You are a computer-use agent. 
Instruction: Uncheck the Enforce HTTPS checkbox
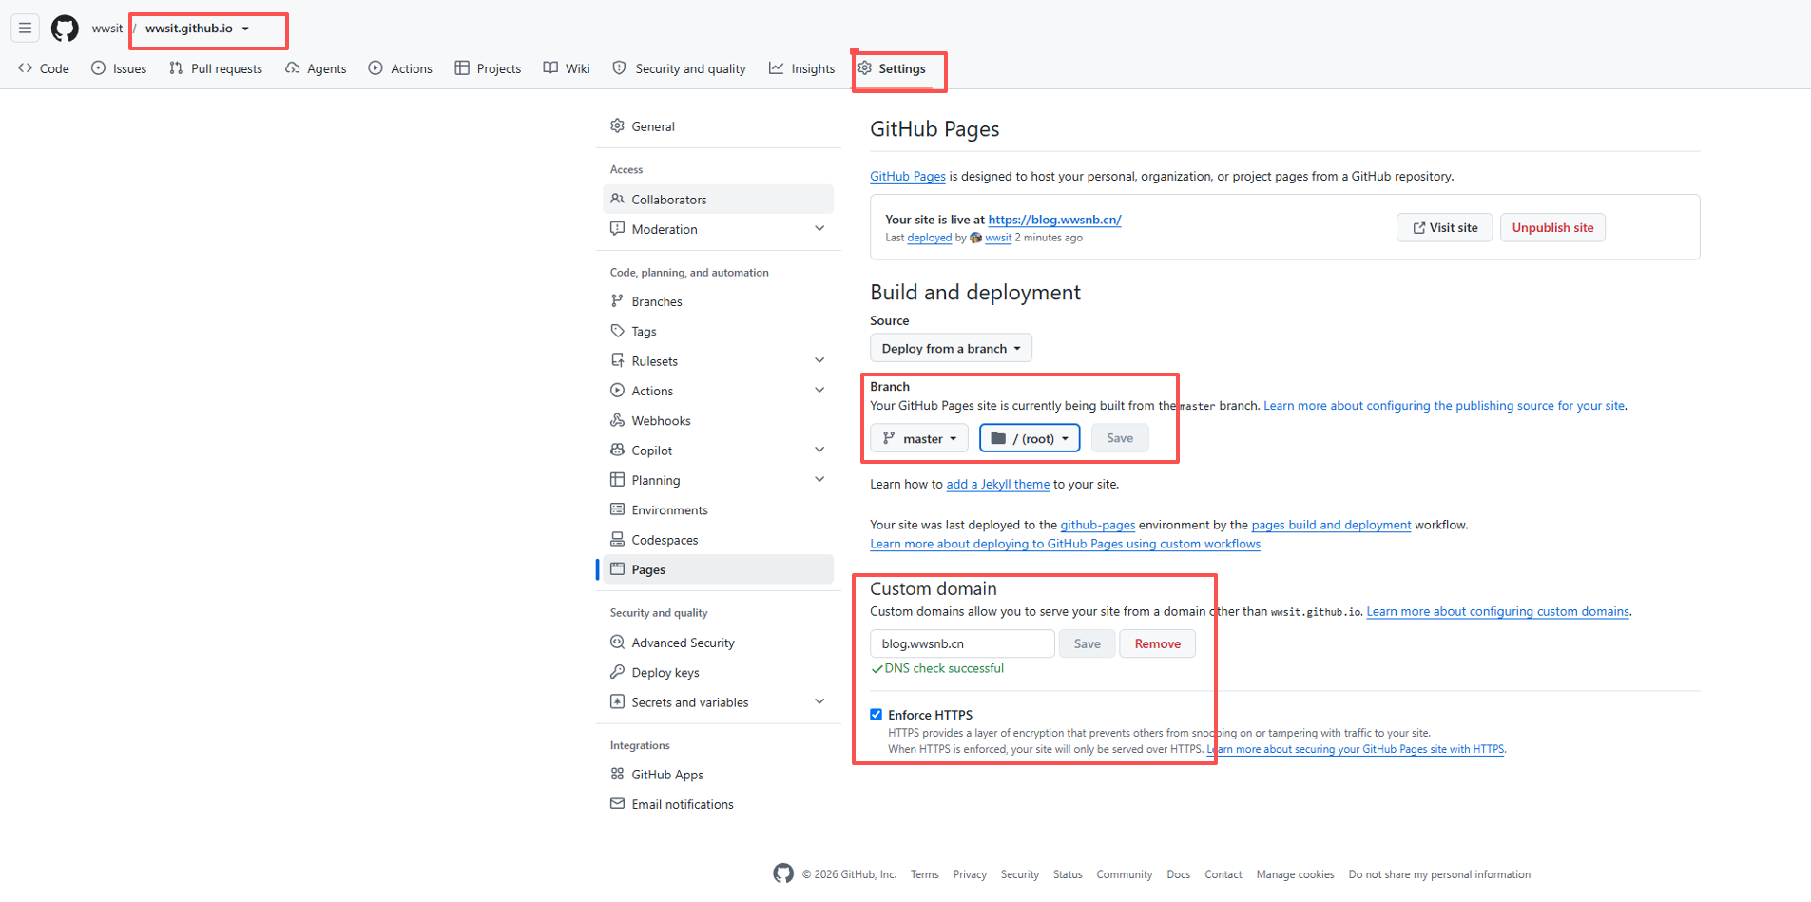[x=877, y=715]
